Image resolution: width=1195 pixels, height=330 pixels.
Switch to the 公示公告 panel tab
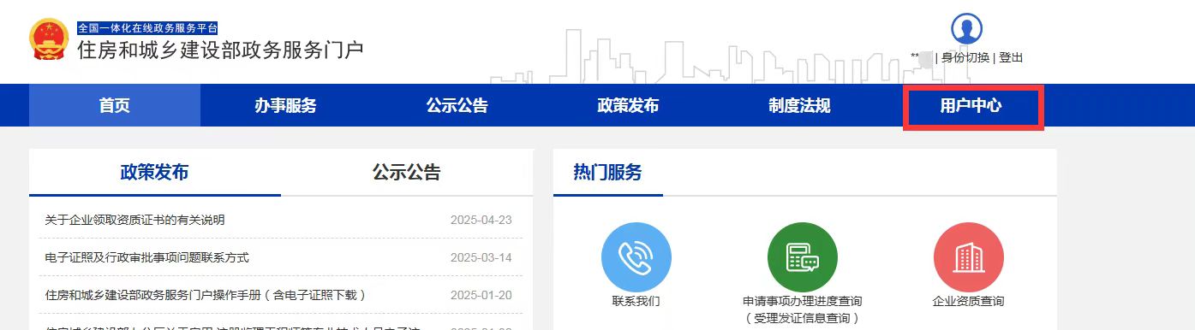(x=407, y=173)
